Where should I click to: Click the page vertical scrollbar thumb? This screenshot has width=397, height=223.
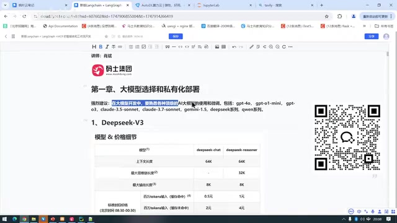(x=388, y=54)
